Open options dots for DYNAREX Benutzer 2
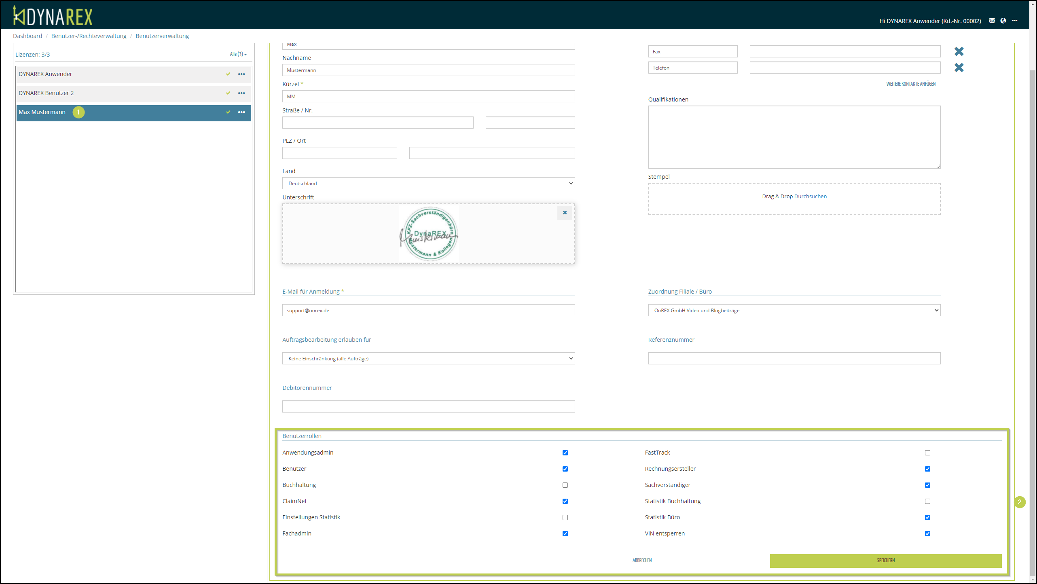1037x584 pixels. (x=241, y=93)
